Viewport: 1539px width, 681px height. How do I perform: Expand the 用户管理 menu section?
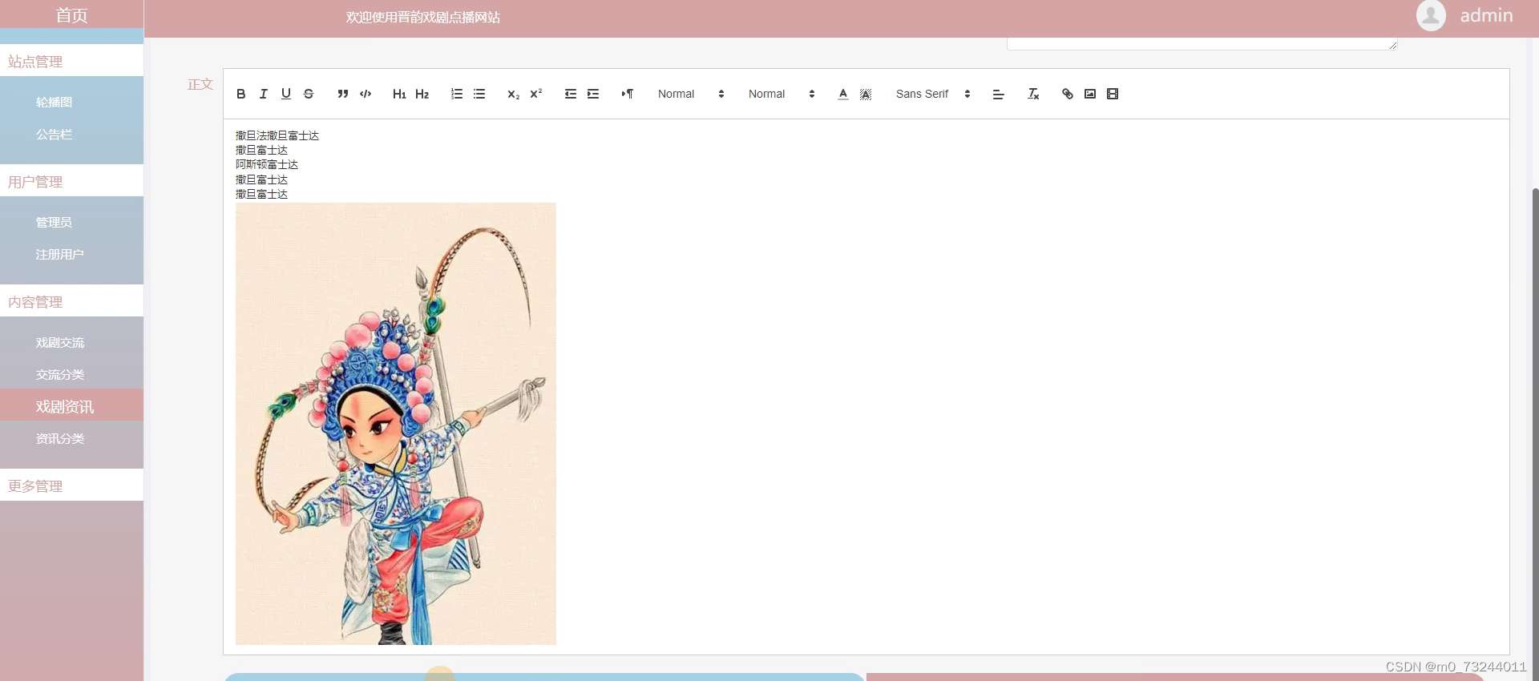[x=71, y=181]
